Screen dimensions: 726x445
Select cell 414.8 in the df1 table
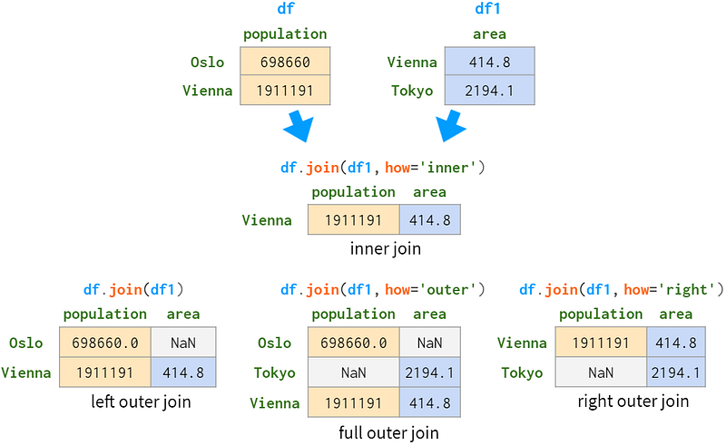coord(490,62)
